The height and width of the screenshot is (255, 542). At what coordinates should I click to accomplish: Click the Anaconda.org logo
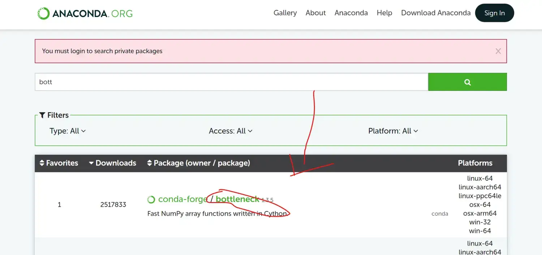click(85, 14)
